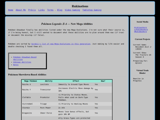Navigate to Tabletop Gaming

pos(92,10)
